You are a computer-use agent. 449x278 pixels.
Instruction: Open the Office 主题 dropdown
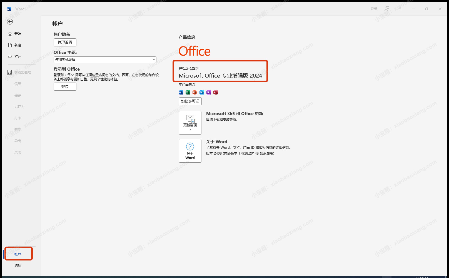click(105, 60)
